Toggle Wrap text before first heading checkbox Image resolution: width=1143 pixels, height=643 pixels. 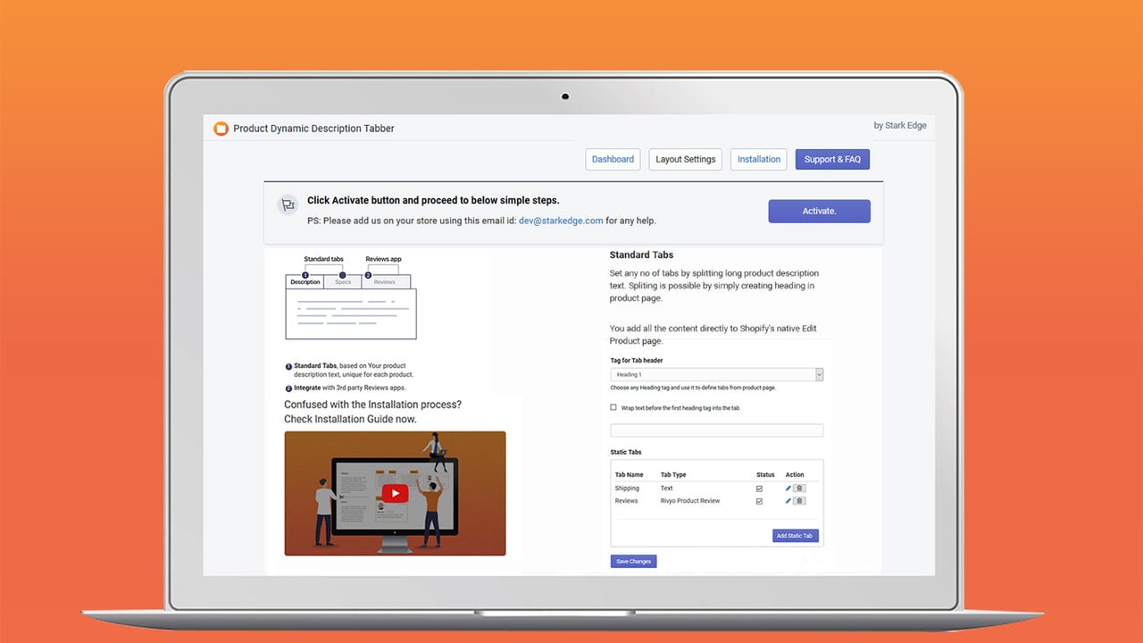(x=613, y=407)
